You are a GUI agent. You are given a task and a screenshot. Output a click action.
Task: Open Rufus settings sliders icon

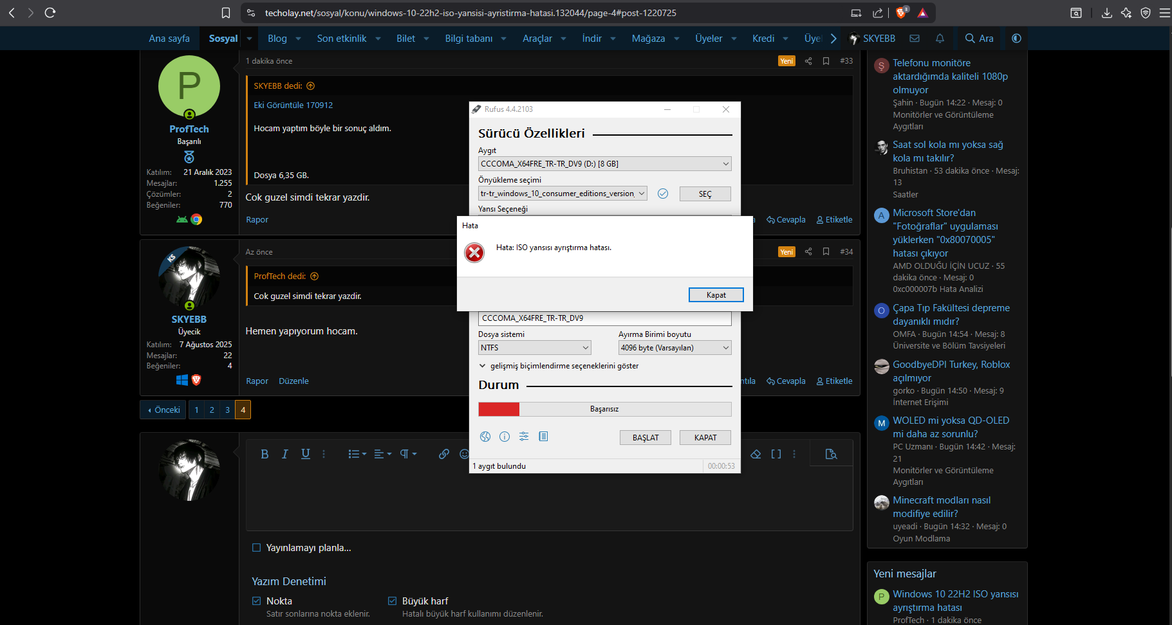click(x=524, y=437)
